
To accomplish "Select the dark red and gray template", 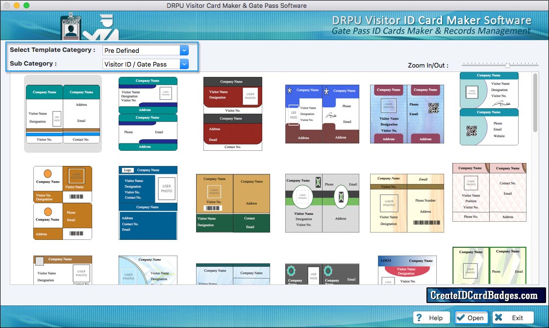I will click(x=233, y=114).
